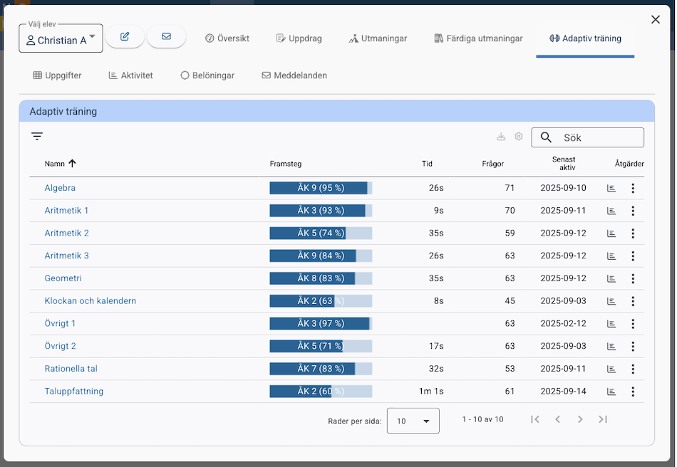
Task: Open the Klockan och kalendern link
Action: [x=90, y=301]
